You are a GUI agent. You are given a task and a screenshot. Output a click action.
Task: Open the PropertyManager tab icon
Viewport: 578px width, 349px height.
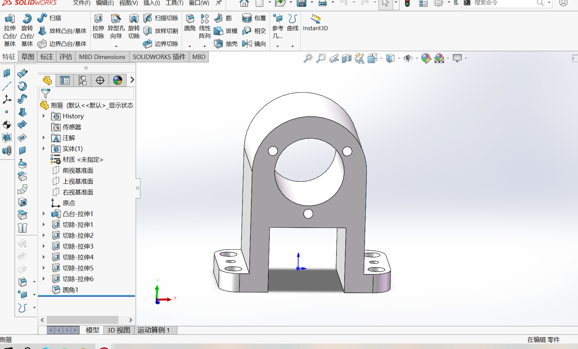click(x=65, y=80)
